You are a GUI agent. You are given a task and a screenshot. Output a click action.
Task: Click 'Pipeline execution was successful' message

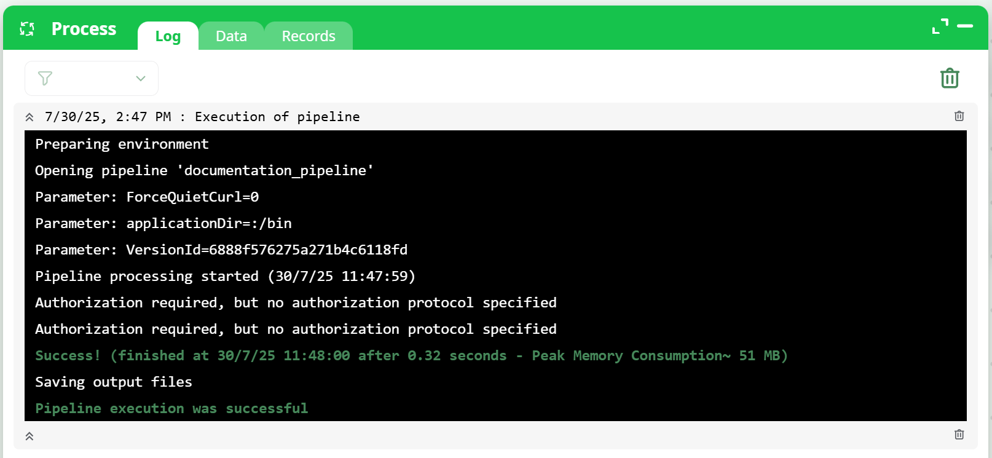[171, 408]
